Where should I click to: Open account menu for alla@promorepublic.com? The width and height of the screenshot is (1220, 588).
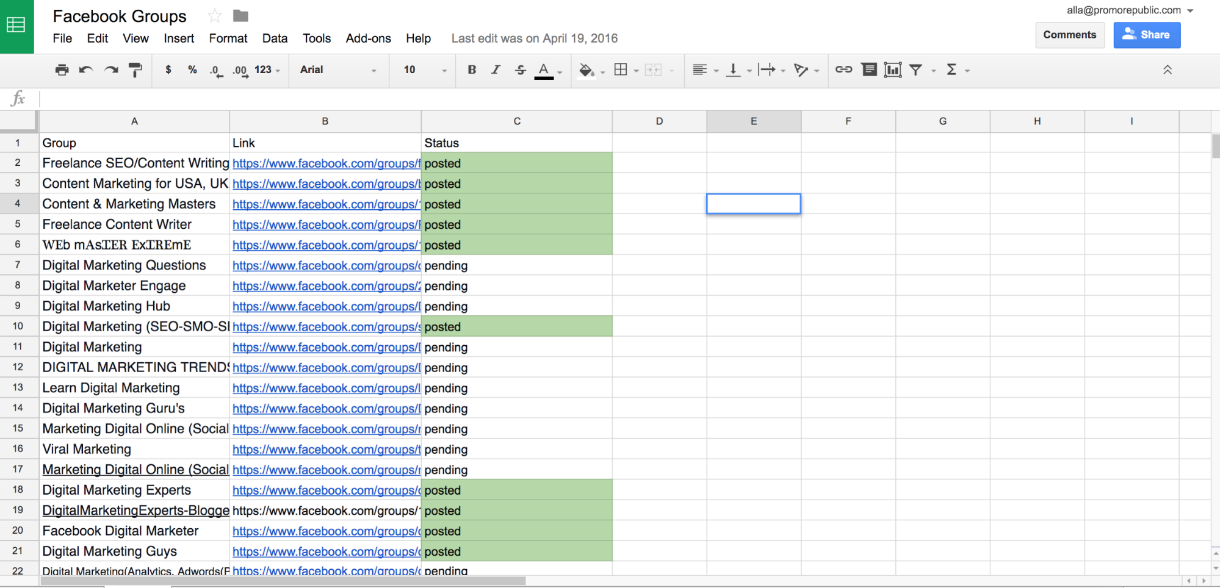coord(1130,10)
